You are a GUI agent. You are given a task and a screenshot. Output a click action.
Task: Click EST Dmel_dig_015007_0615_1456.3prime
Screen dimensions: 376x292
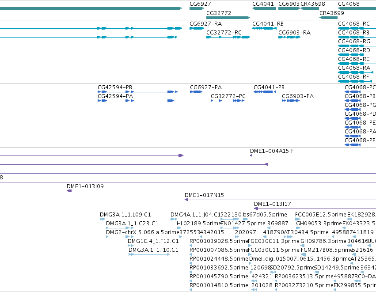click(x=300, y=259)
